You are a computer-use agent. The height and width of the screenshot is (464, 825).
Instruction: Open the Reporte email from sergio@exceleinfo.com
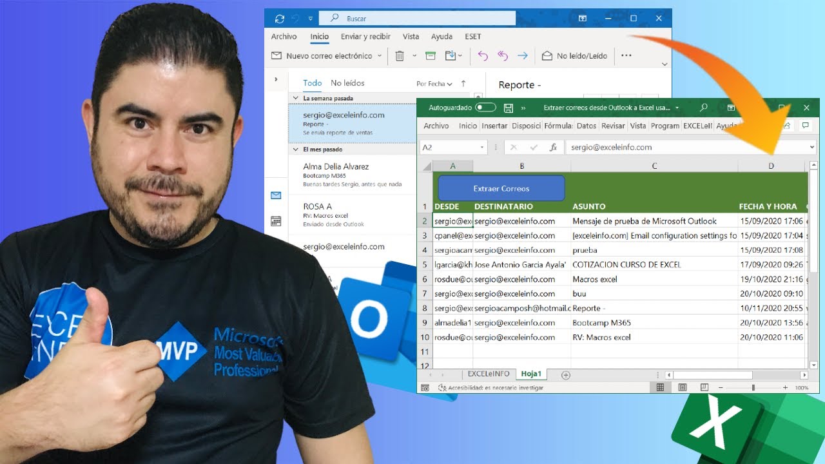(x=352, y=124)
